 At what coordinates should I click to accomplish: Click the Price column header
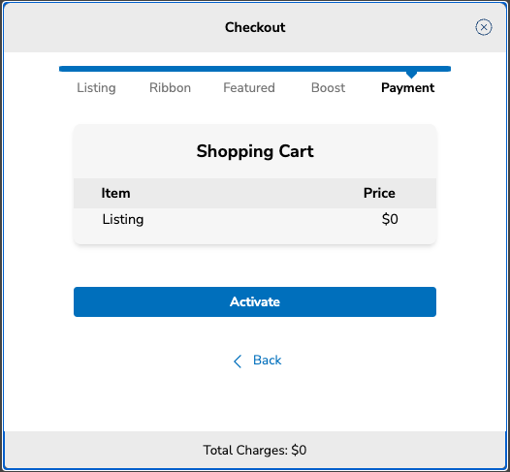[379, 193]
